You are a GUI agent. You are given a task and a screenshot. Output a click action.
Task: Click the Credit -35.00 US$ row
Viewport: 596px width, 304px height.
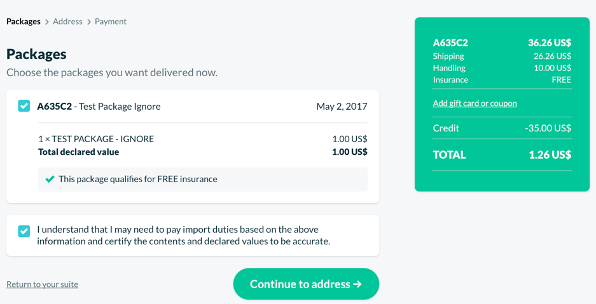(x=502, y=128)
